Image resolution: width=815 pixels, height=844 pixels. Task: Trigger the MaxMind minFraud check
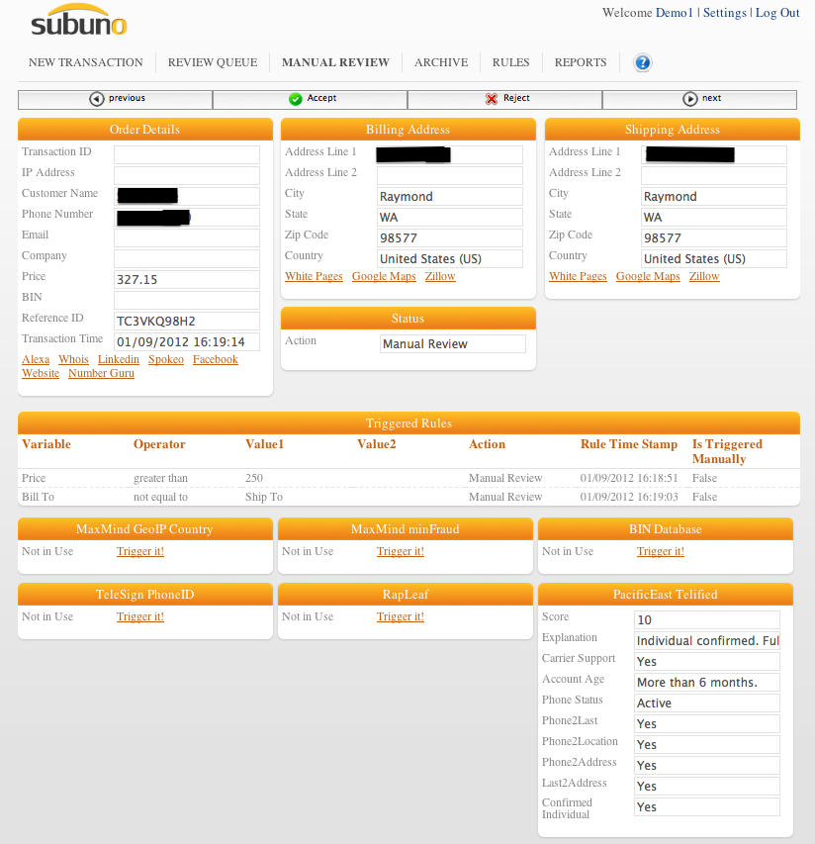400,551
